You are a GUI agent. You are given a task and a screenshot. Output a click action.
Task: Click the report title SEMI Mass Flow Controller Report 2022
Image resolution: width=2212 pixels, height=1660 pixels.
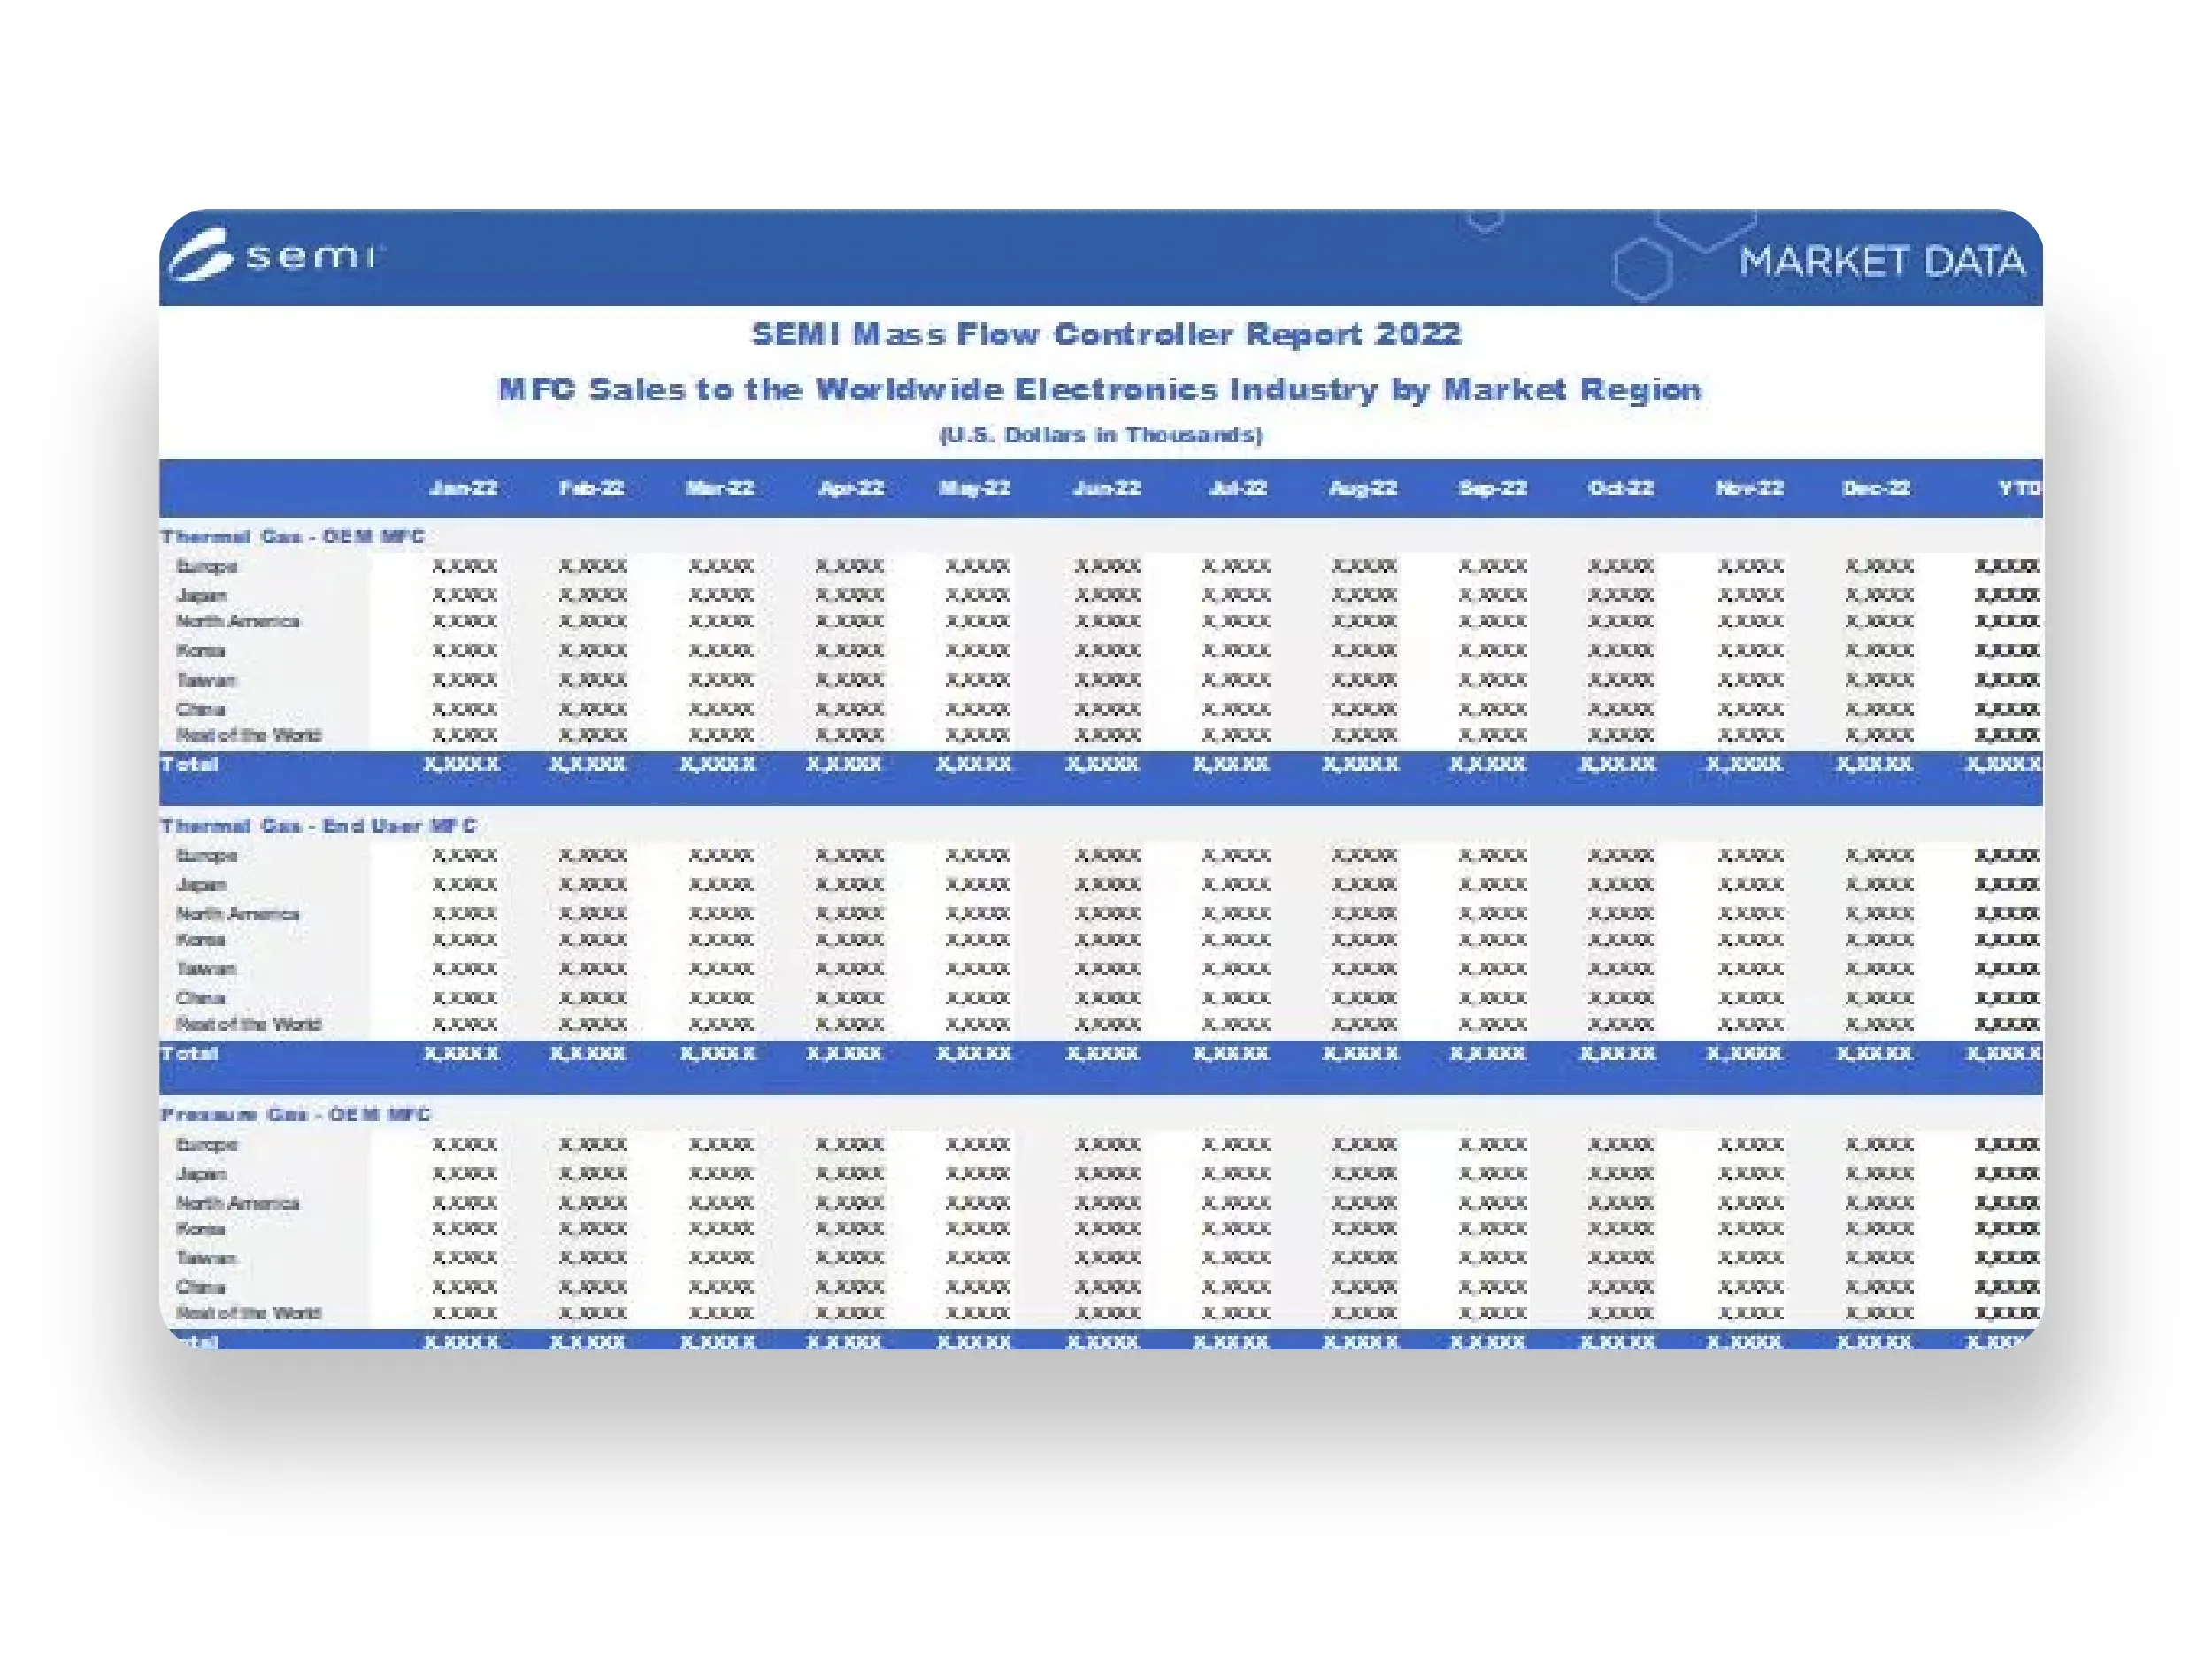coord(1106,334)
